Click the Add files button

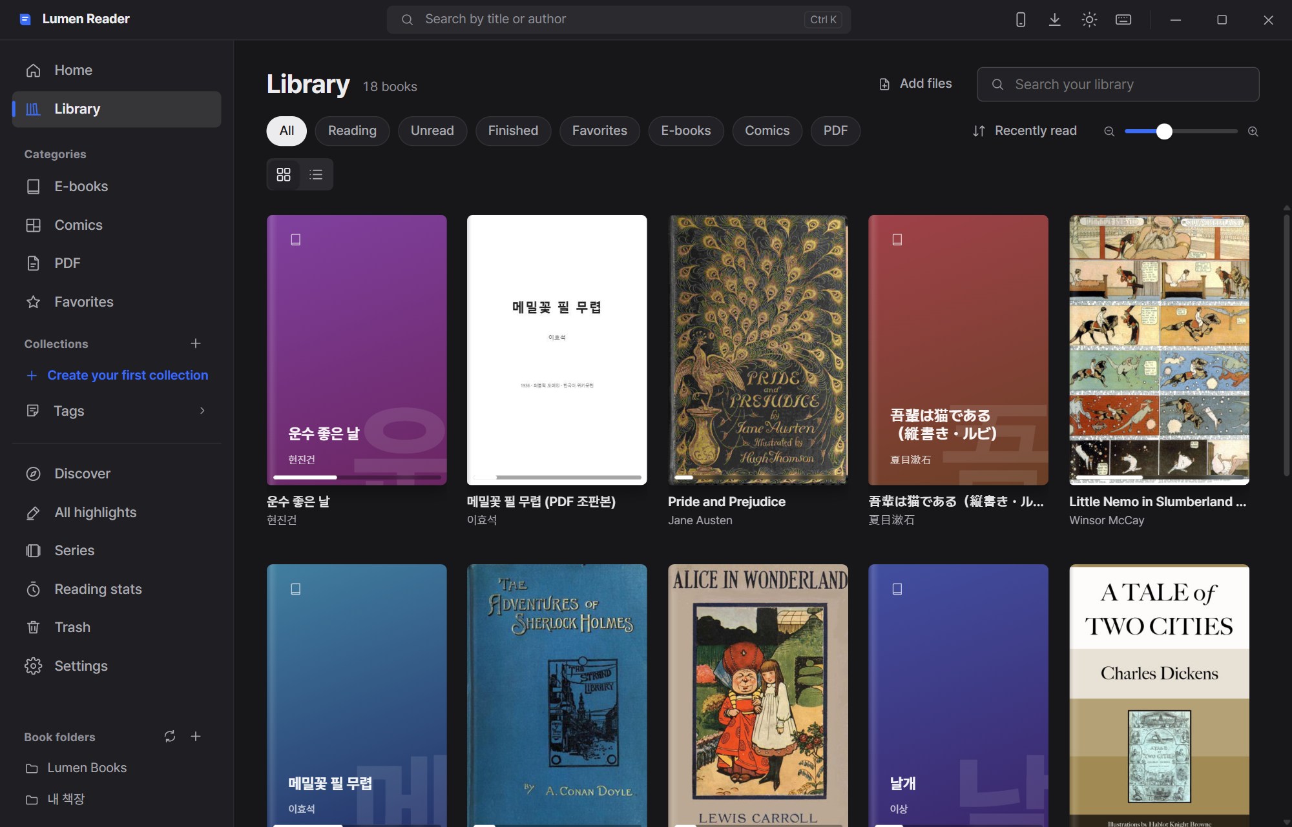pyautogui.click(x=915, y=84)
